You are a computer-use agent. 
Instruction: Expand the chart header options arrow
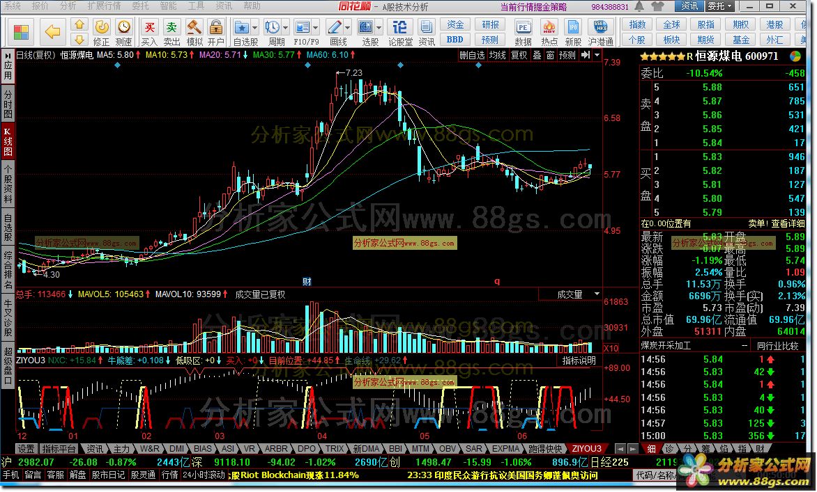(597, 55)
